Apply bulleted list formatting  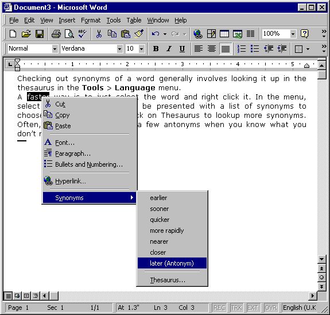(255, 49)
